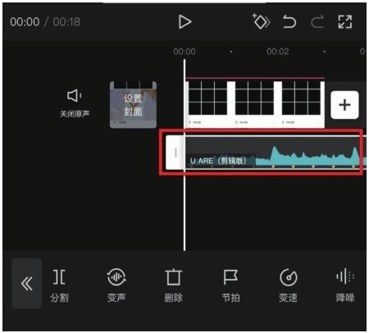Open the 变速 speed adjustment tool
This screenshot has height=333, width=369.
288,285
